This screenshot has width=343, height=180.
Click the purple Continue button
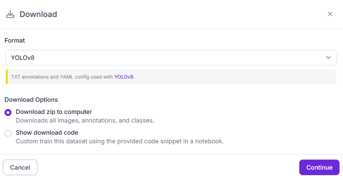coord(319,167)
